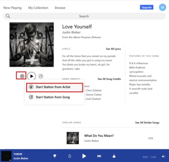Click the Simon Cohen credit
The height and width of the screenshot is (162, 169).
(x=94, y=95)
